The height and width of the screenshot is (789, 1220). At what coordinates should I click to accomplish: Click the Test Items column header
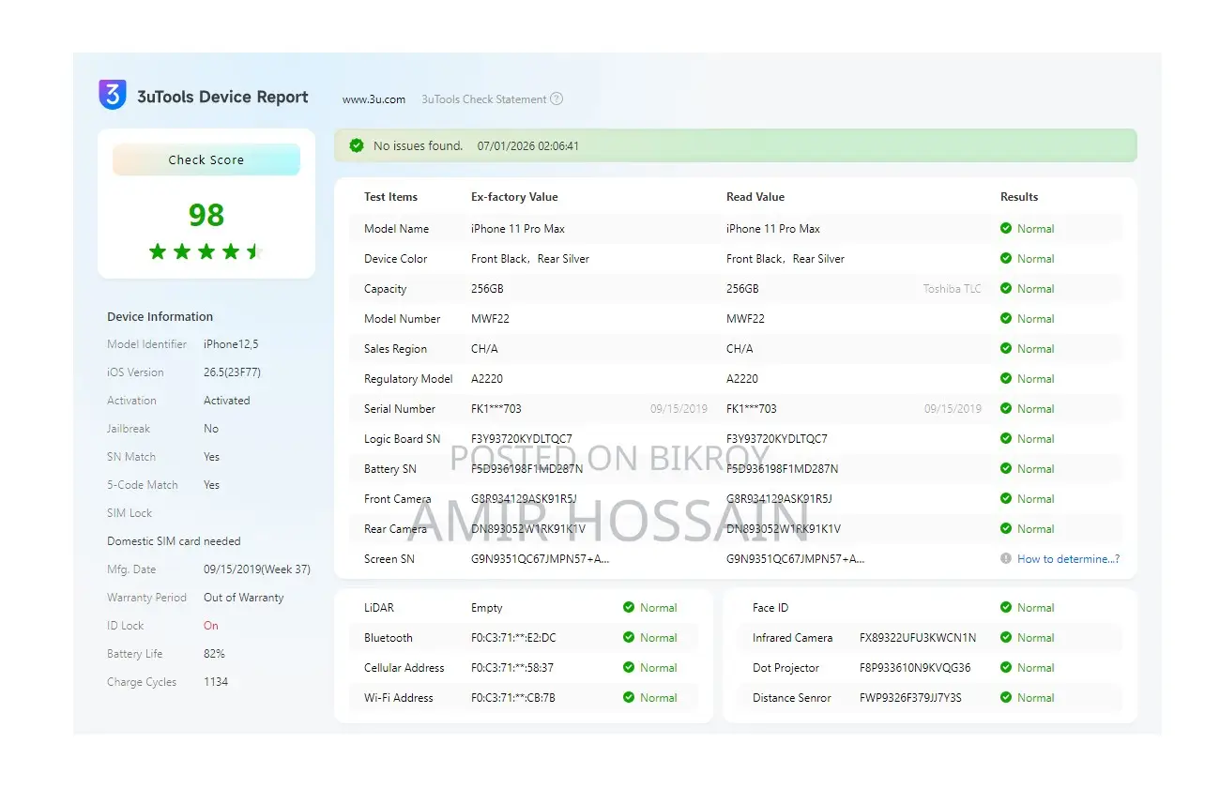point(390,197)
